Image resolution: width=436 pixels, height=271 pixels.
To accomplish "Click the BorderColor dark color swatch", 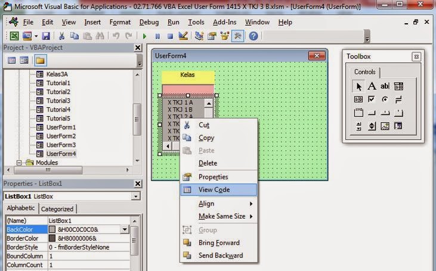I will 52,238.
